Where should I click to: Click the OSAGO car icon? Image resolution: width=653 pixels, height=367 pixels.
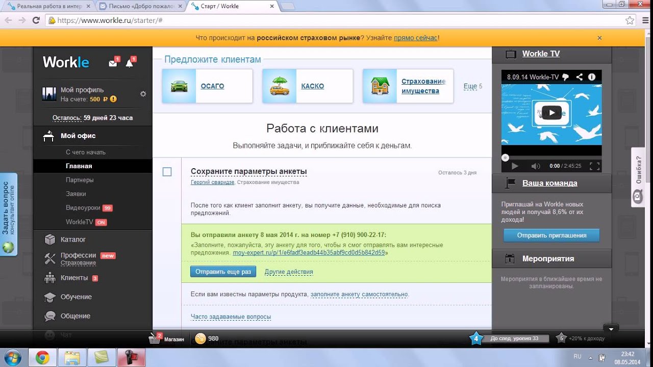point(179,86)
